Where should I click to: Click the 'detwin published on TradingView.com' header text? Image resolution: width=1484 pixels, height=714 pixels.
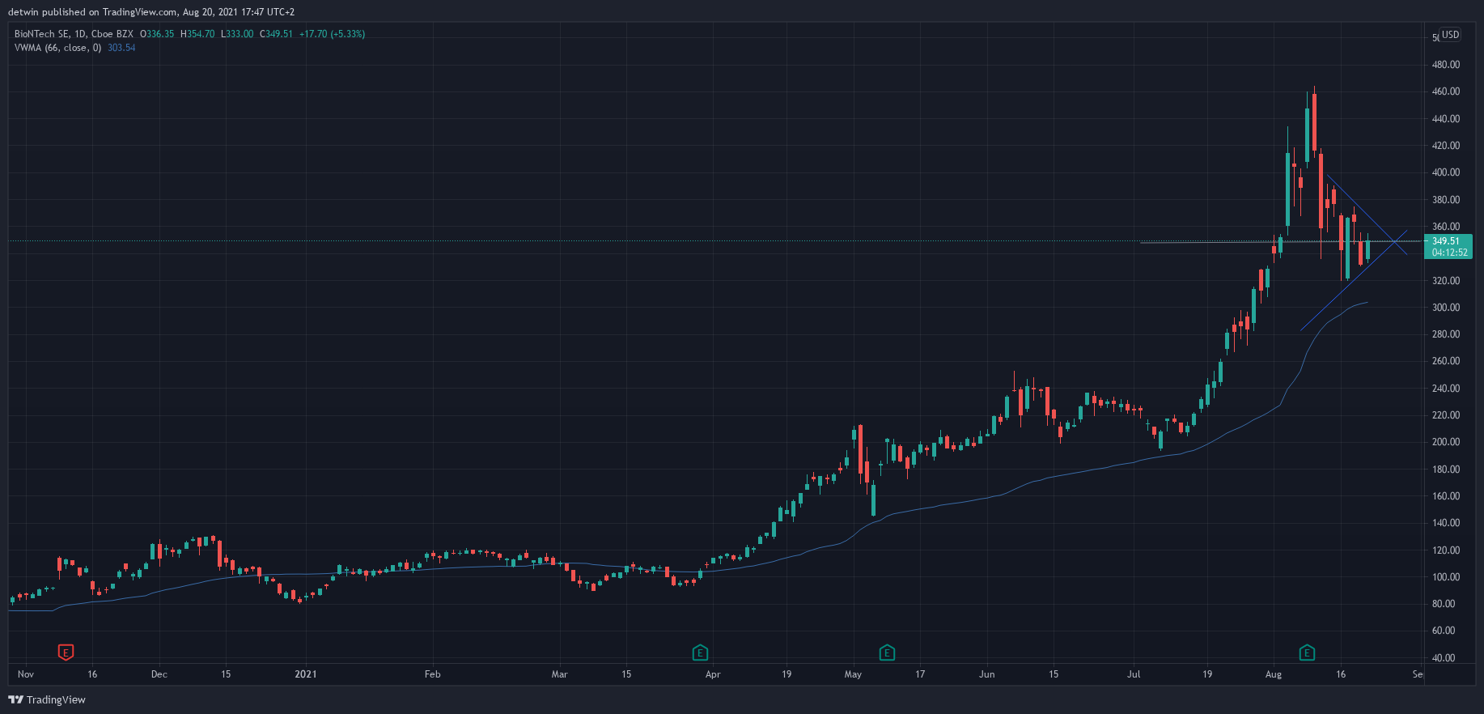pyautogui.click(x=92, y=12)
